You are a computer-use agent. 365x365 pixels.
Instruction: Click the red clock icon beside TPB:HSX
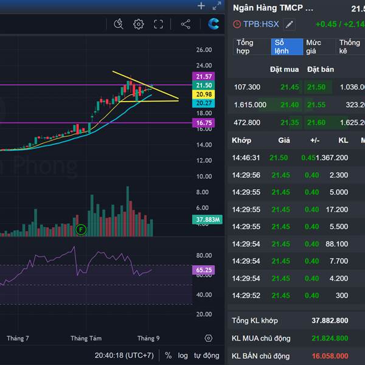tap(237, 24)
